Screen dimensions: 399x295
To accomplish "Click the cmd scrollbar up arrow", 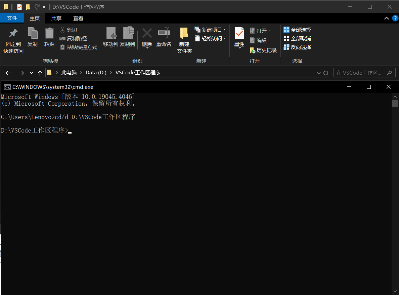I will tap(395, 97).
